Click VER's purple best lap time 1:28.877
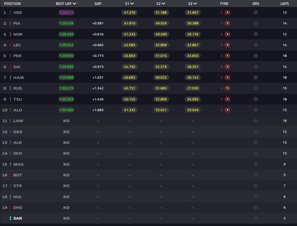 point(66,12)
